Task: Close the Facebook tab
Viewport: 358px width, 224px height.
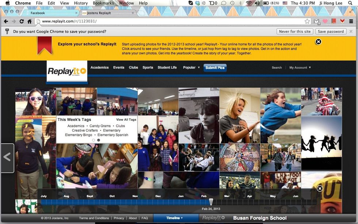Action: pos(76,13)
